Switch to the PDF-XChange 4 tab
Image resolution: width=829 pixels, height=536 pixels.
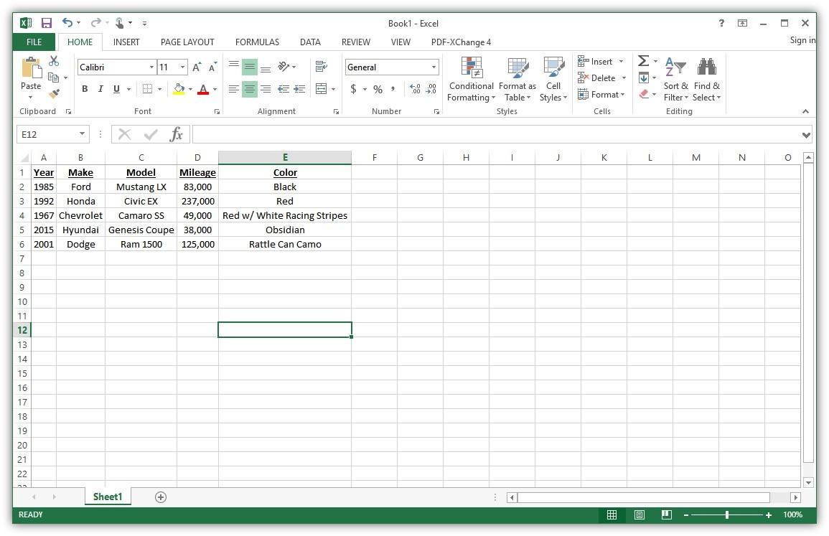461,42
